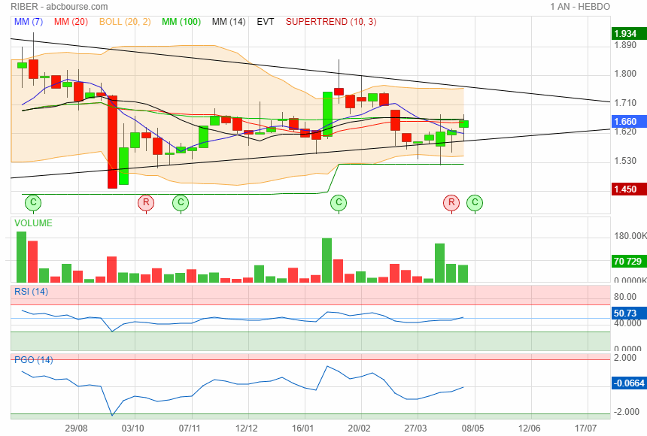Click the 12/12 date axis label
This screenshot has width=647, height=436.
point(246,428)
